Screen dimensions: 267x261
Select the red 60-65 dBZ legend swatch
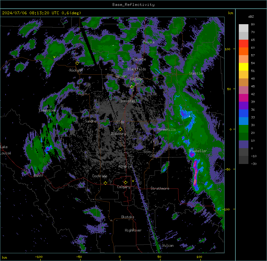pos(243,44)
